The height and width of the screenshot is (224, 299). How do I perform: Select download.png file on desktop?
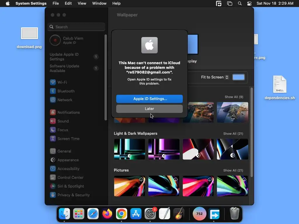[29, 38]
